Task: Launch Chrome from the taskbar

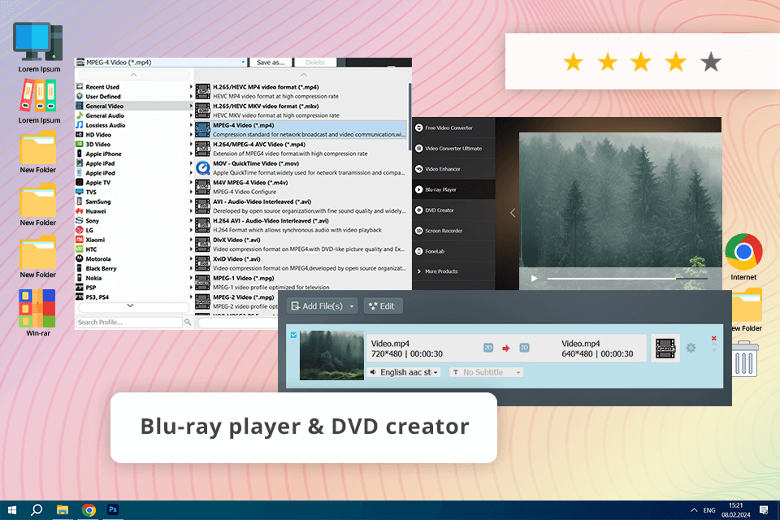Action: [x=89, y=510]
